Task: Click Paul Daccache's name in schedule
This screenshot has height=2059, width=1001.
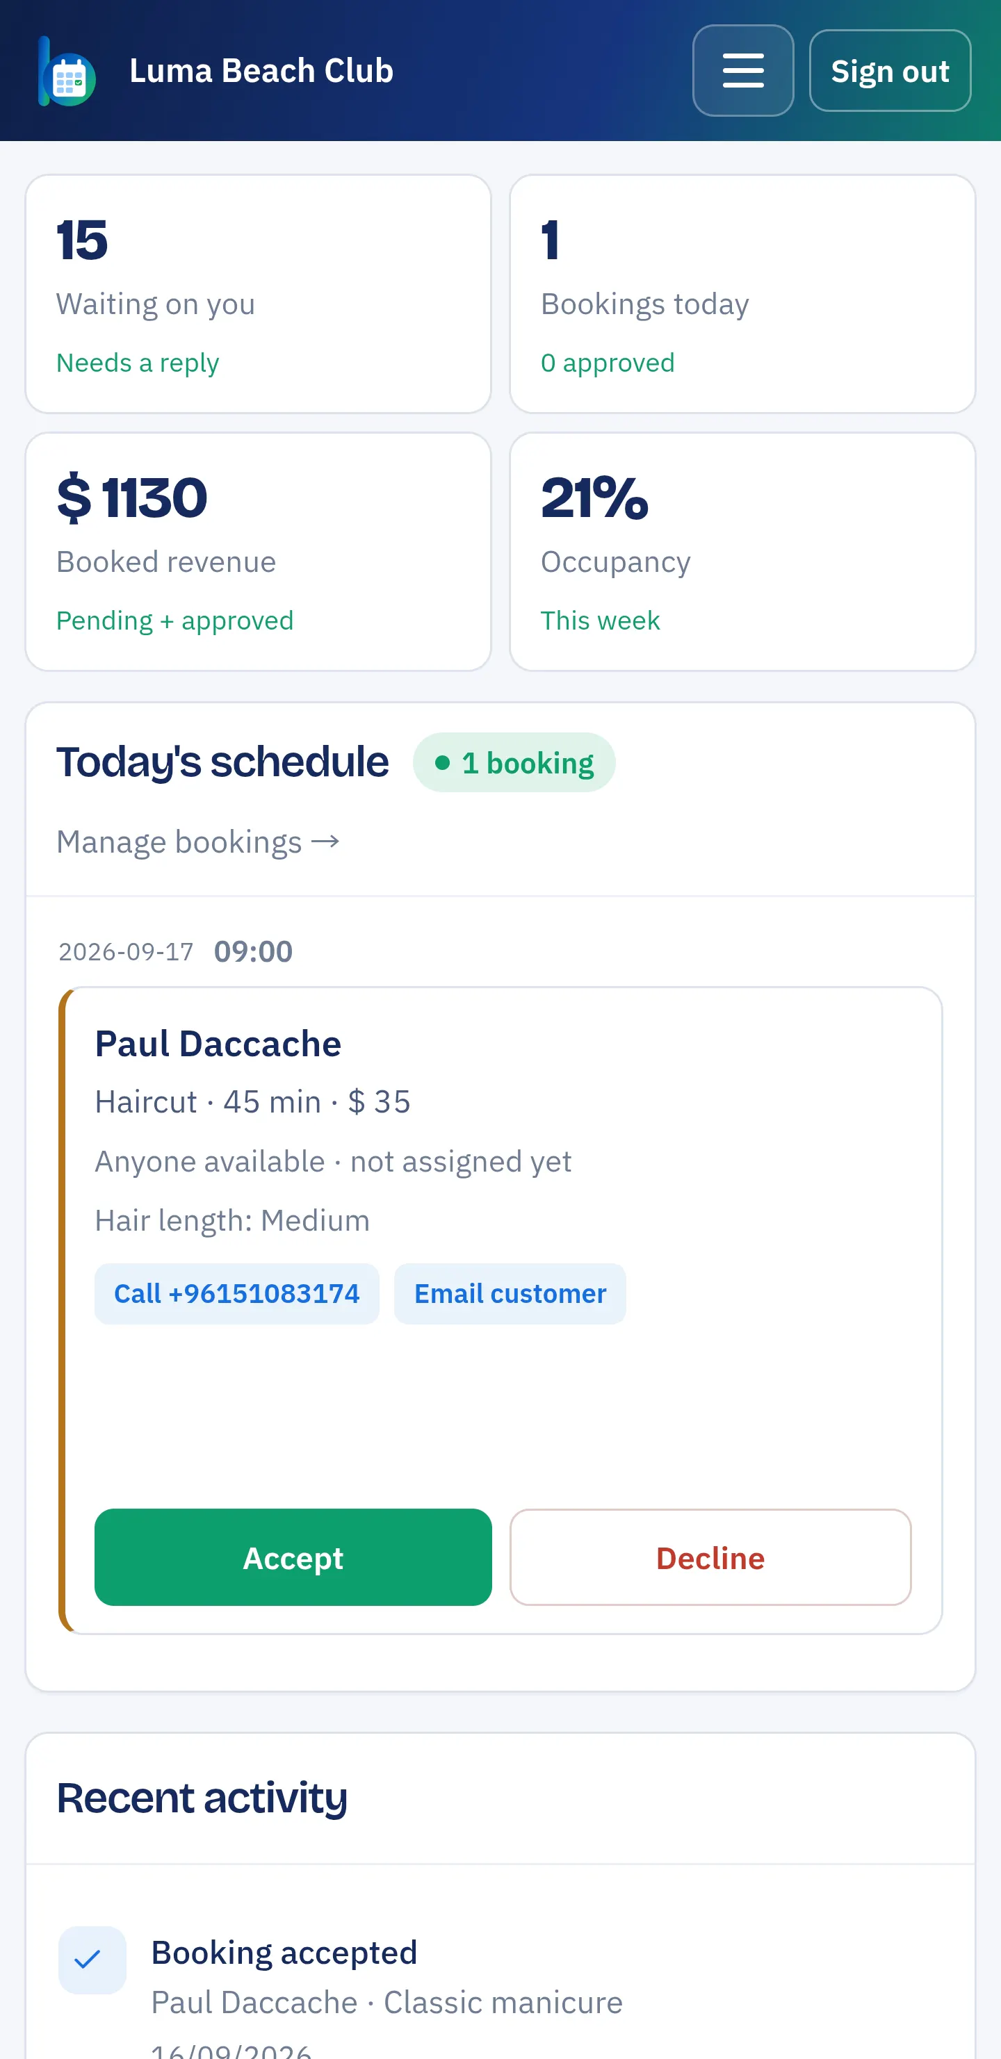Action: click(218, 1044)
